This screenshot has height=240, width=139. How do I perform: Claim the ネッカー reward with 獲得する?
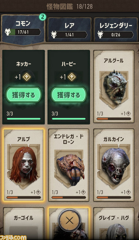click(x=24, y=95)
